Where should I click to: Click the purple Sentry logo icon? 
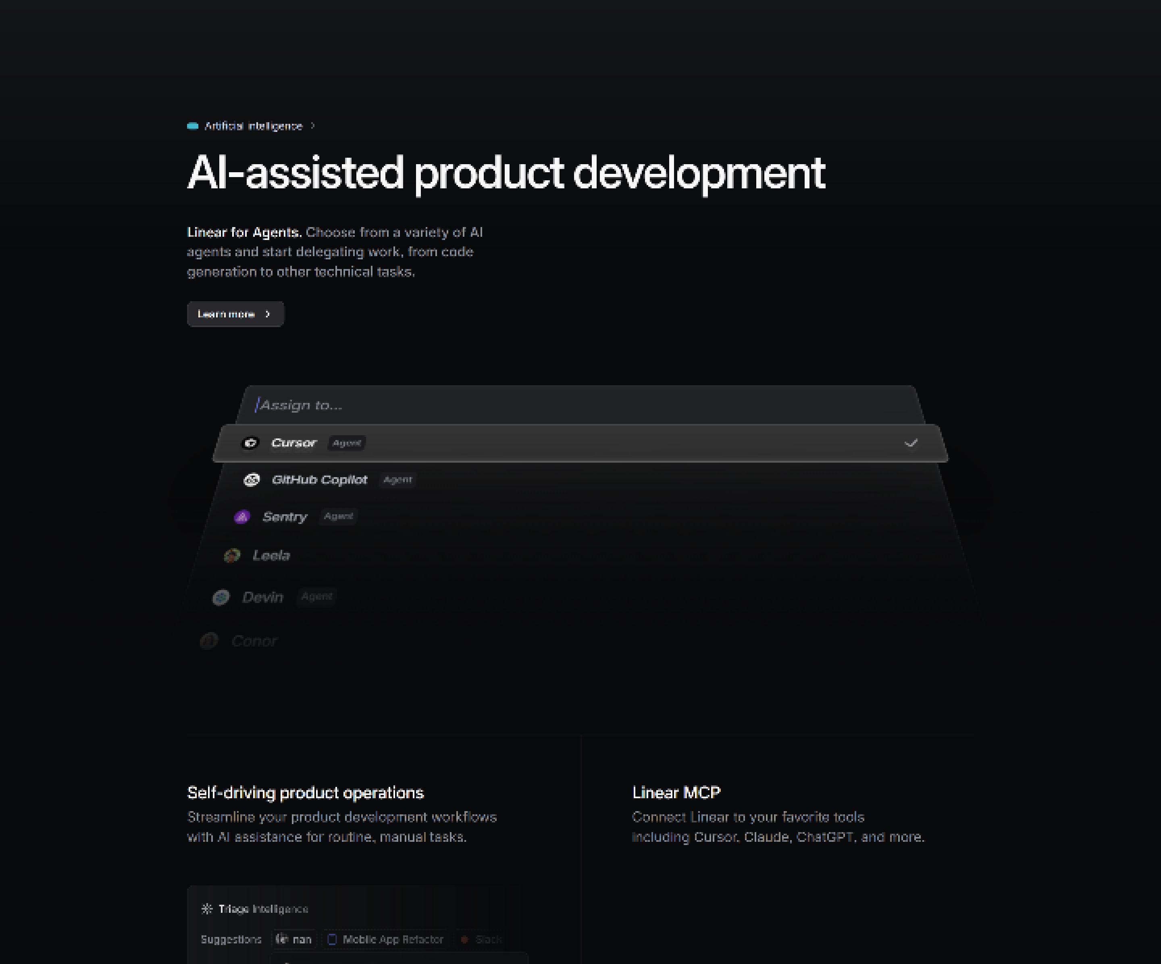tap(242, 517)
